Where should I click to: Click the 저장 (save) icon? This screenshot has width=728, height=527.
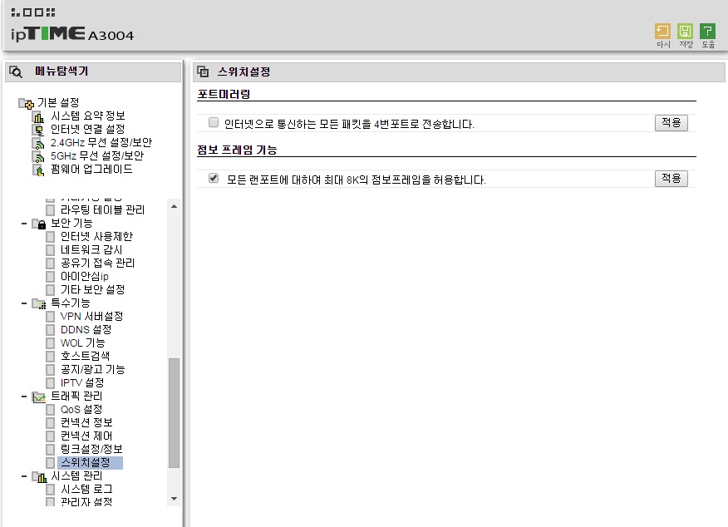coord(685,31)
